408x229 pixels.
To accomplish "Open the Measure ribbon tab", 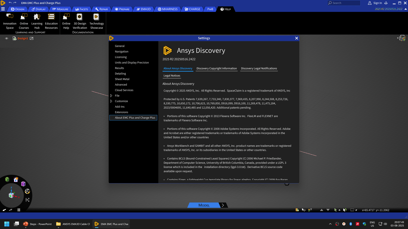I will pyautogui.click(x=60, y=9).
